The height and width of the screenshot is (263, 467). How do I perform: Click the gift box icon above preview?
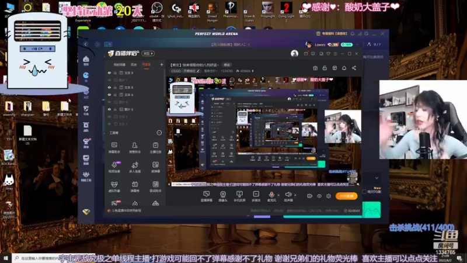coord(315,68)
